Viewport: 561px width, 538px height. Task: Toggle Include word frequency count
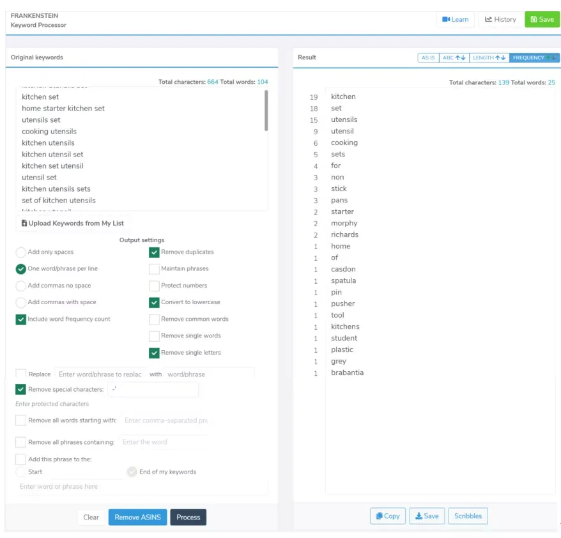point(20,319)
